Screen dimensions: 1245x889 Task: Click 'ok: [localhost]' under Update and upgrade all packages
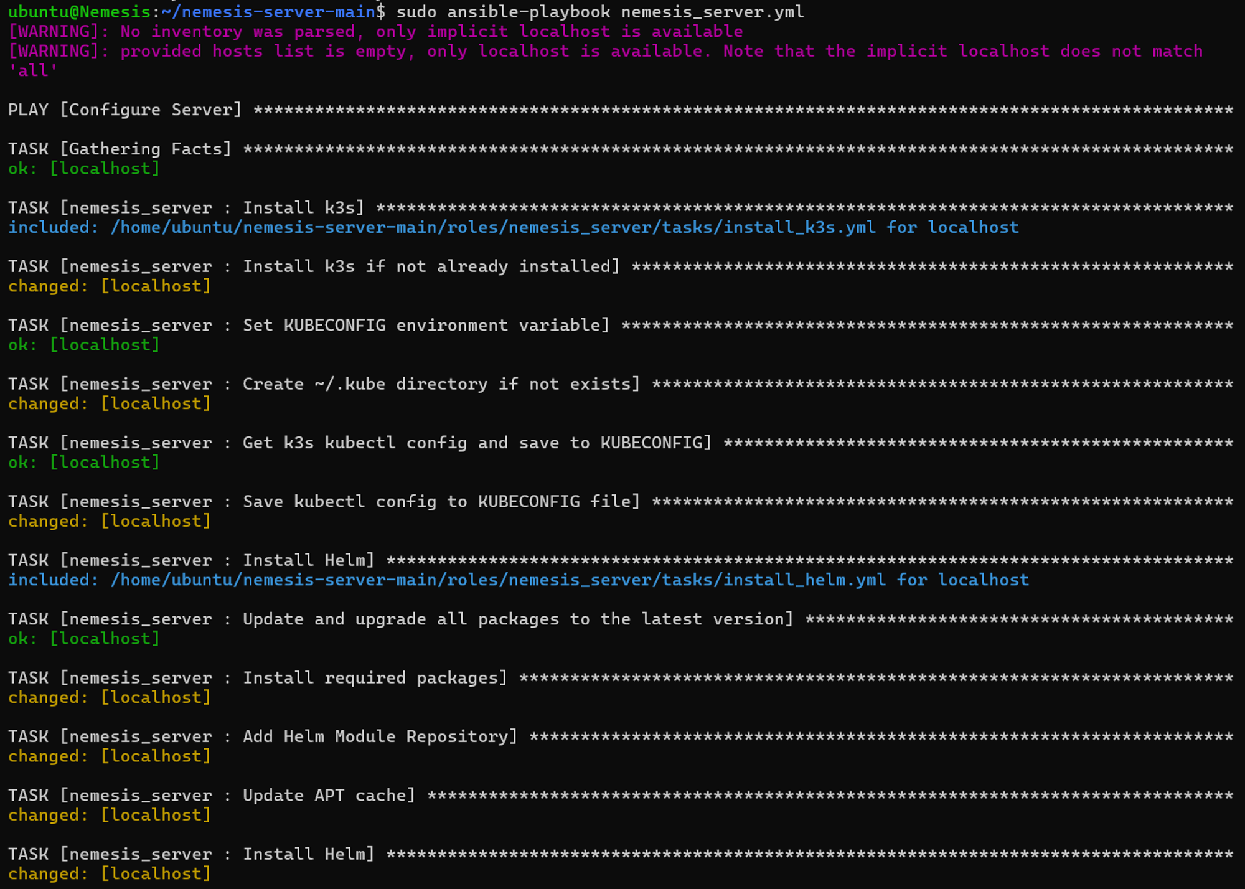[84, 639]
